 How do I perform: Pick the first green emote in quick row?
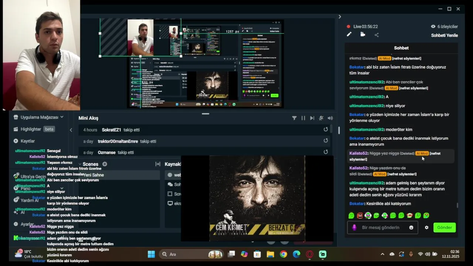coord(351,215)
